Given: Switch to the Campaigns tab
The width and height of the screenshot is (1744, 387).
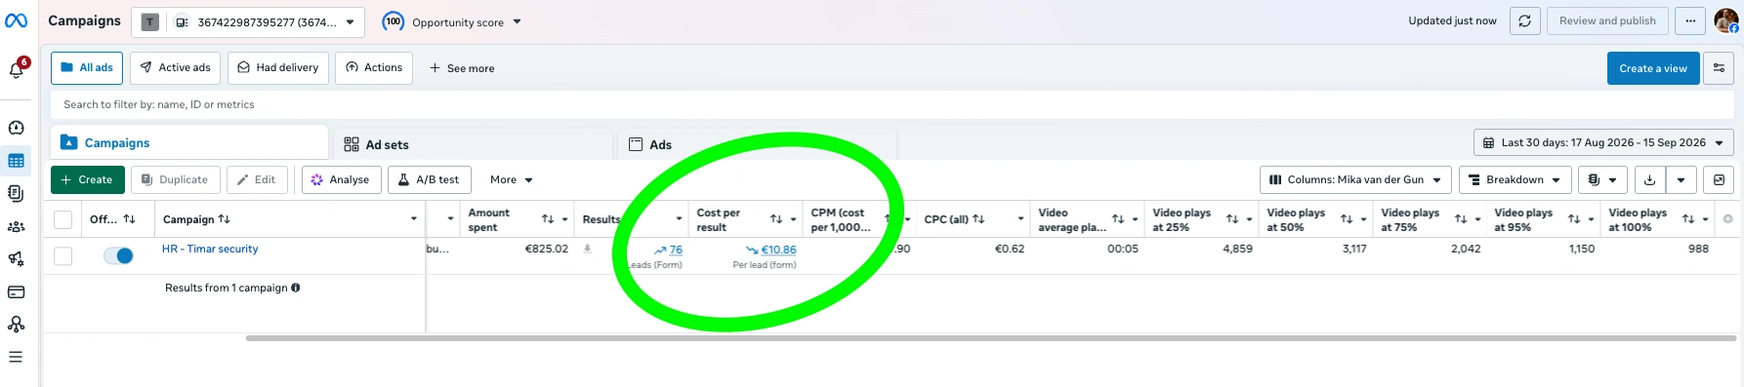Looking at the screenshot, I should (189, 142).
